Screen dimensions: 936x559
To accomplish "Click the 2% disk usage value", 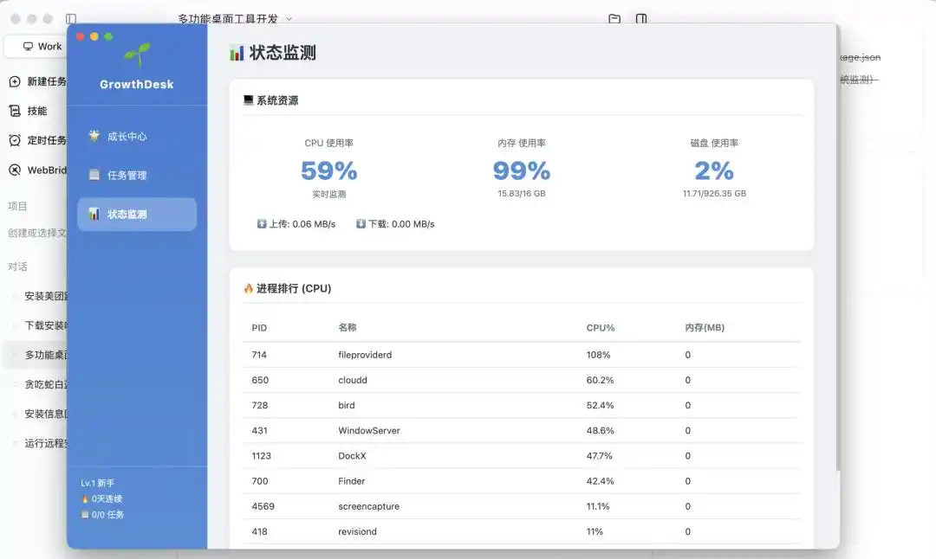I will pyautogui.click(x=714, y=171).
